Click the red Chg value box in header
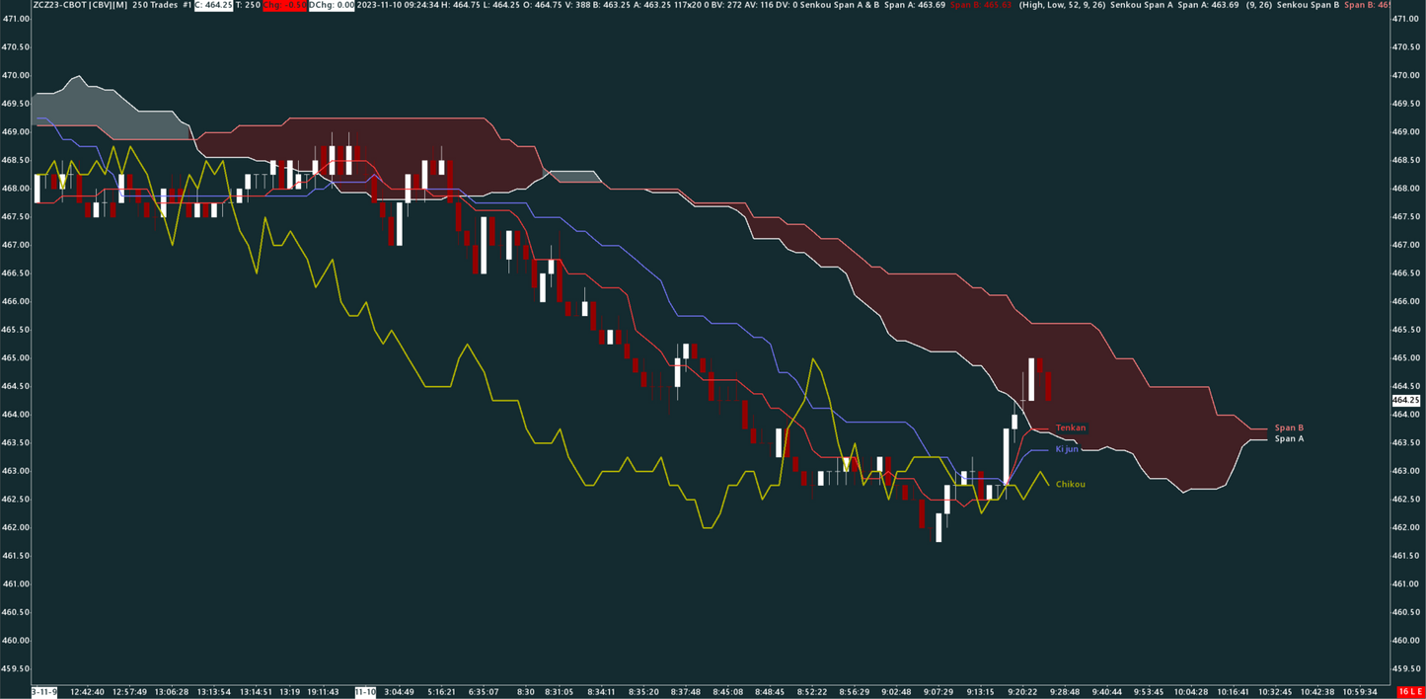This screenshot has width=1426, height=699. click(x=284, y=5)
